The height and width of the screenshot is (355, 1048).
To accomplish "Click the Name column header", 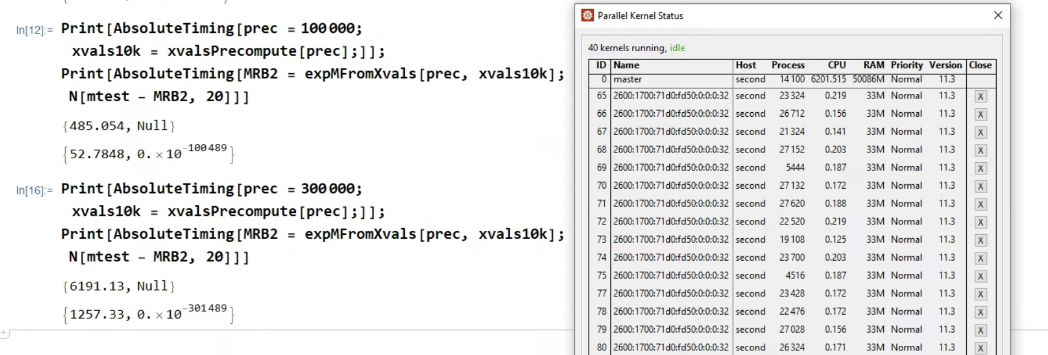I will tap(627, 65).
